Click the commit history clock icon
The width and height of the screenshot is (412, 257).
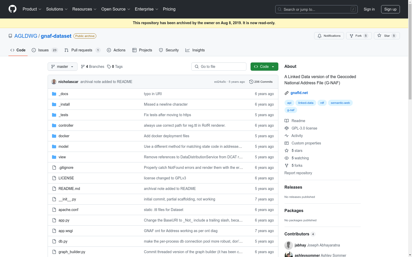(251, 82)
